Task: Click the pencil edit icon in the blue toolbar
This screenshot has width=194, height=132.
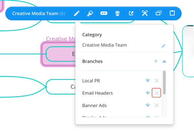Action: coord(77,13)
